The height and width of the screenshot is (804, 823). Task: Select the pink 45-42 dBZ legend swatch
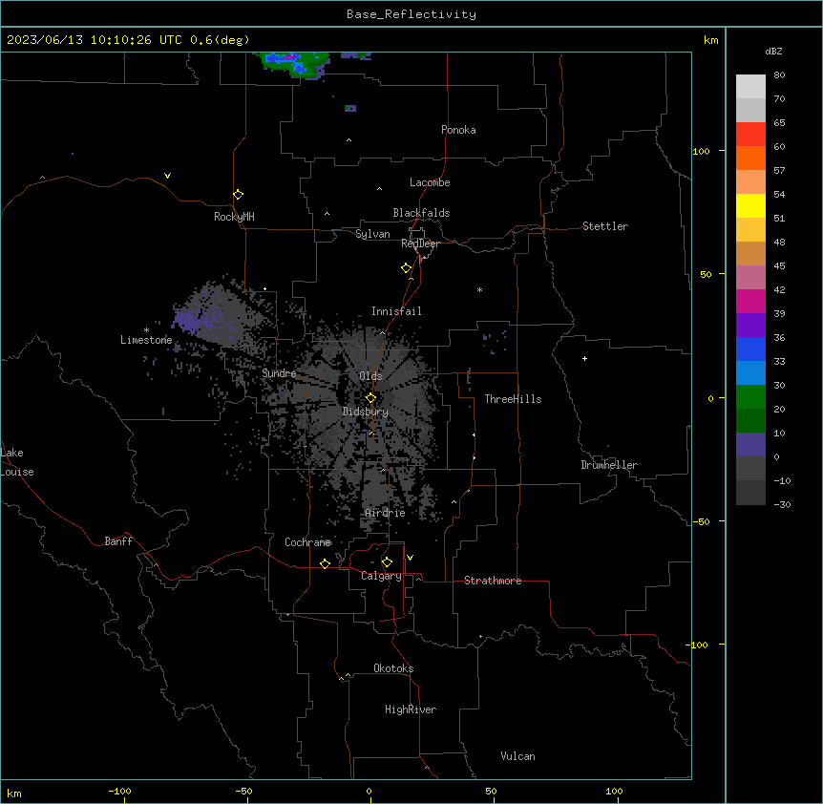[x=750, y=278]
